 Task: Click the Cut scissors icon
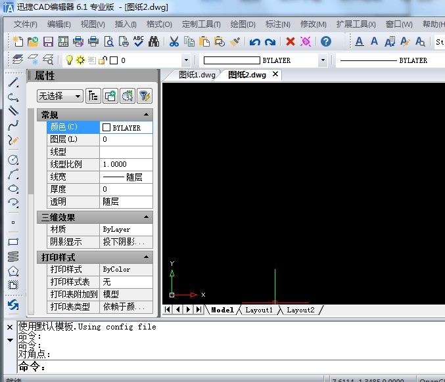pyautogui.click(x=174, y=41)
